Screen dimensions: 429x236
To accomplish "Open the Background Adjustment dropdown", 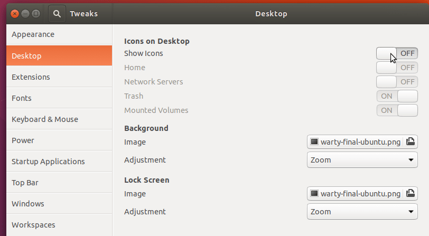I will pyautogui.click(x=362, y=159).
